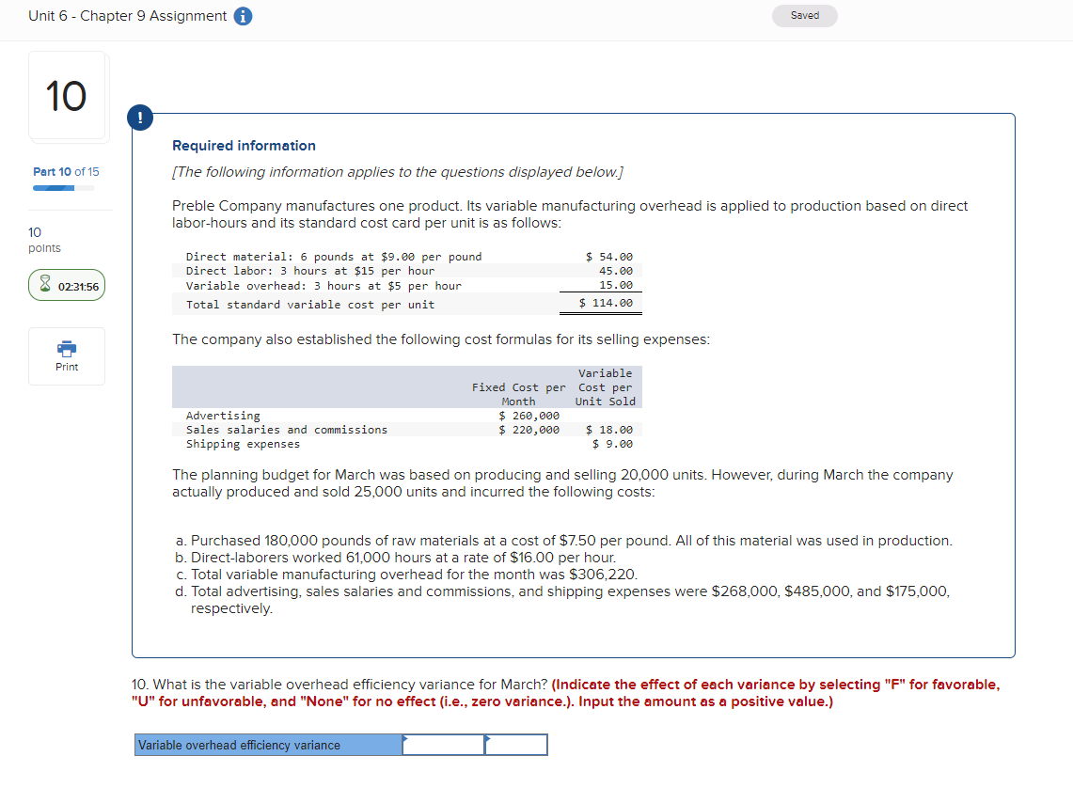Click the assignment info icon
The width and height of the screenshot is (1073, 788).
(243, 16)
